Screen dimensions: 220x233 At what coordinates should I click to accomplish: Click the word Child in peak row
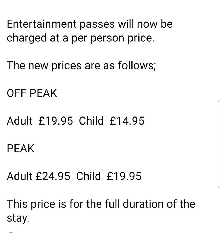pyautogui.click(x=88, y=176)
